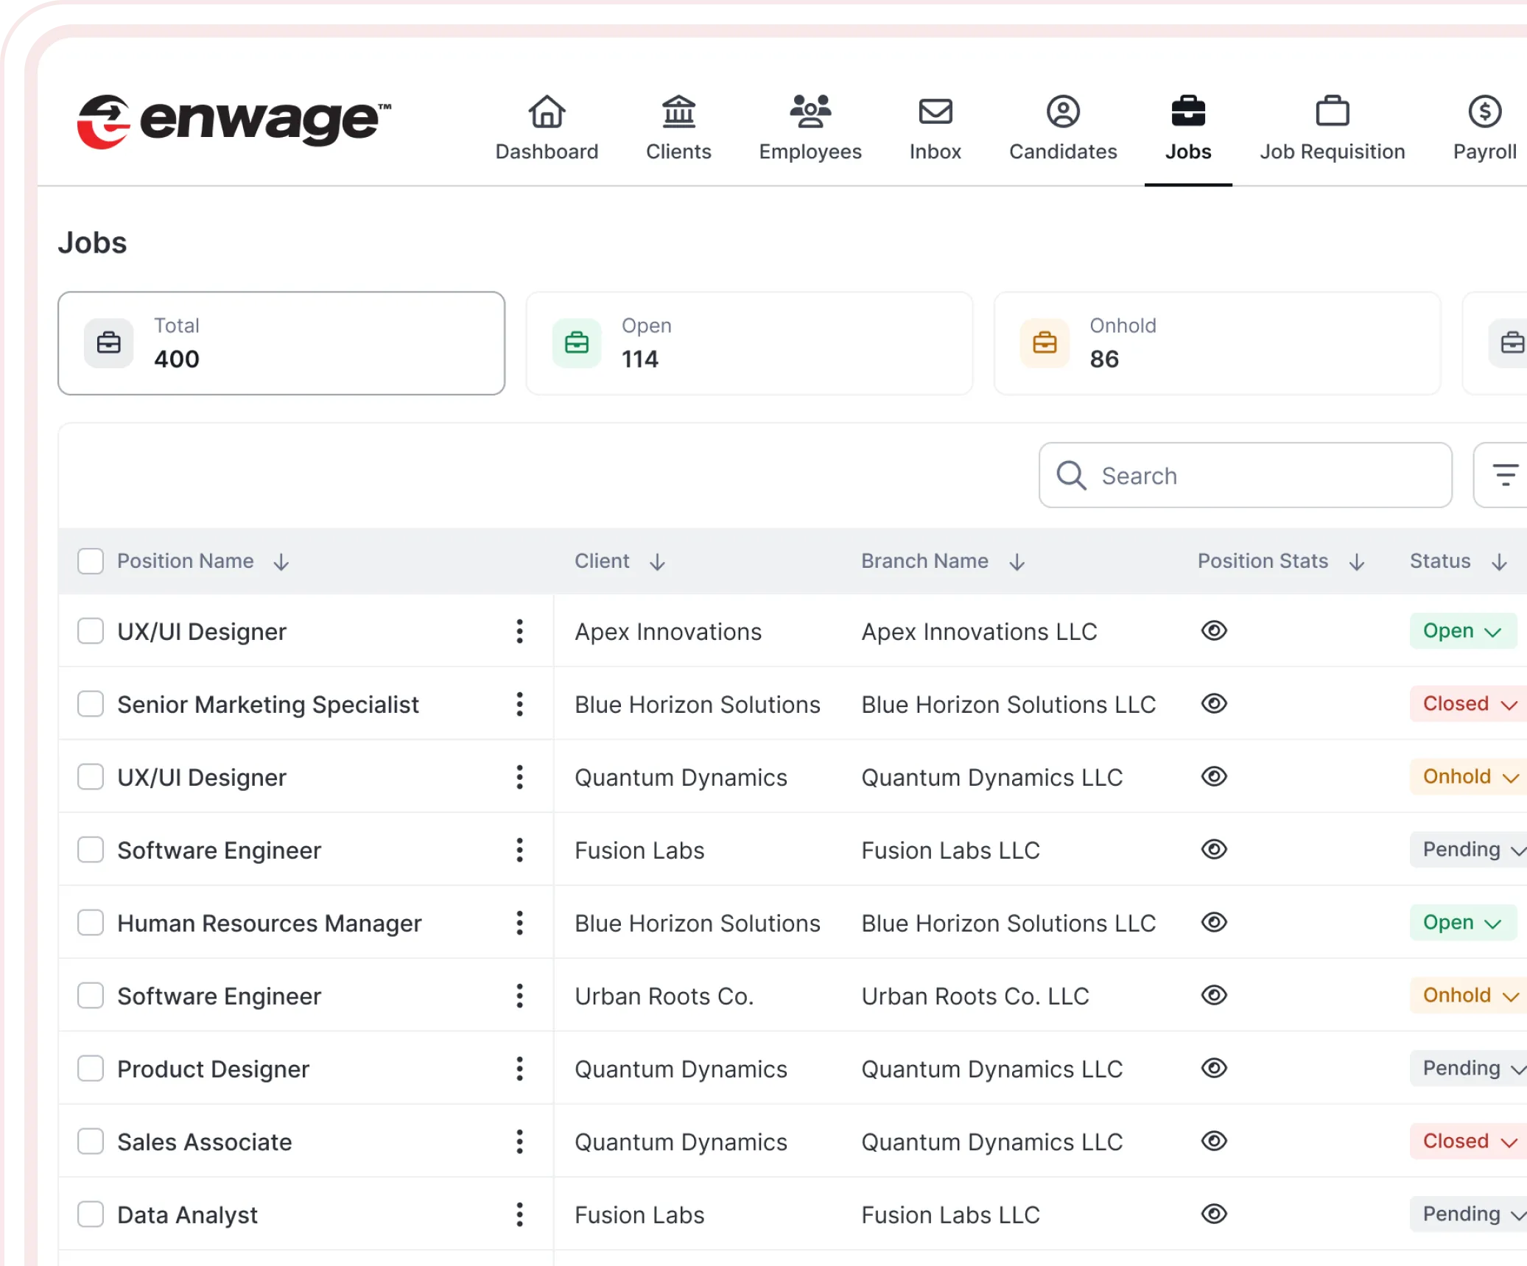Open kebab menu for Senior Marketing Specialist
1527x1266 pixels.
519,704
